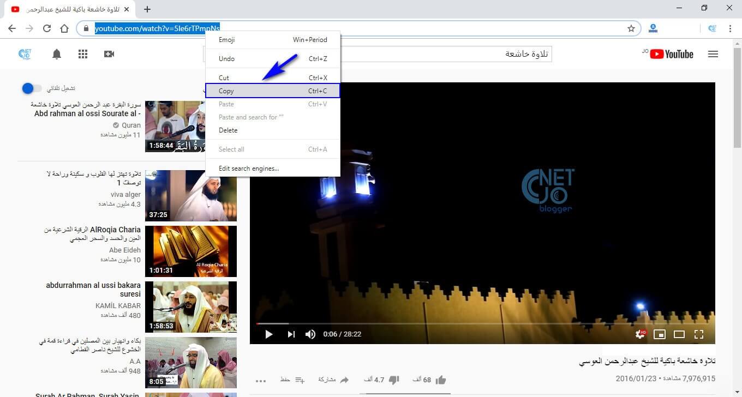Click the 'Quran' channel name
Screen dimensions: 742x397
coord(131,125)
